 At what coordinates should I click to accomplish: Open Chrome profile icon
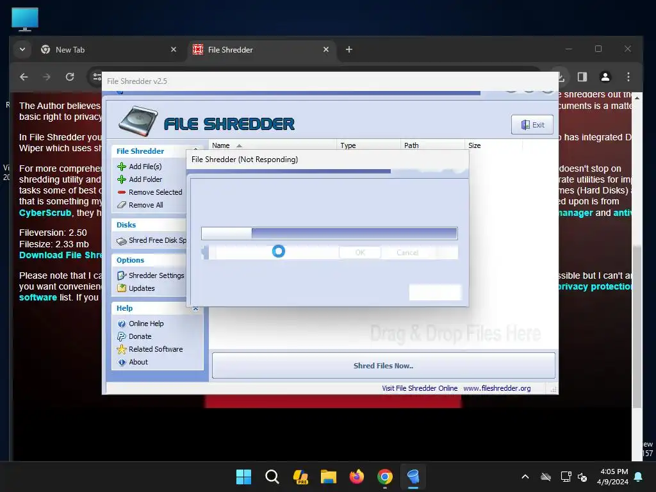tap(605, 77)
